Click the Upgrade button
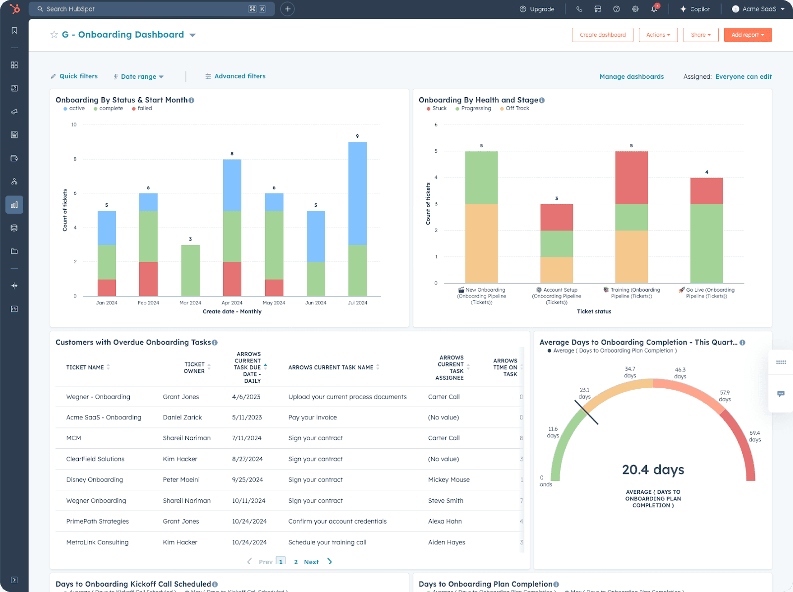This screenshot has width=793, height=592. (x=537, y=9)
